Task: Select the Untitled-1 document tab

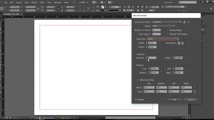Action: (11, 14)
